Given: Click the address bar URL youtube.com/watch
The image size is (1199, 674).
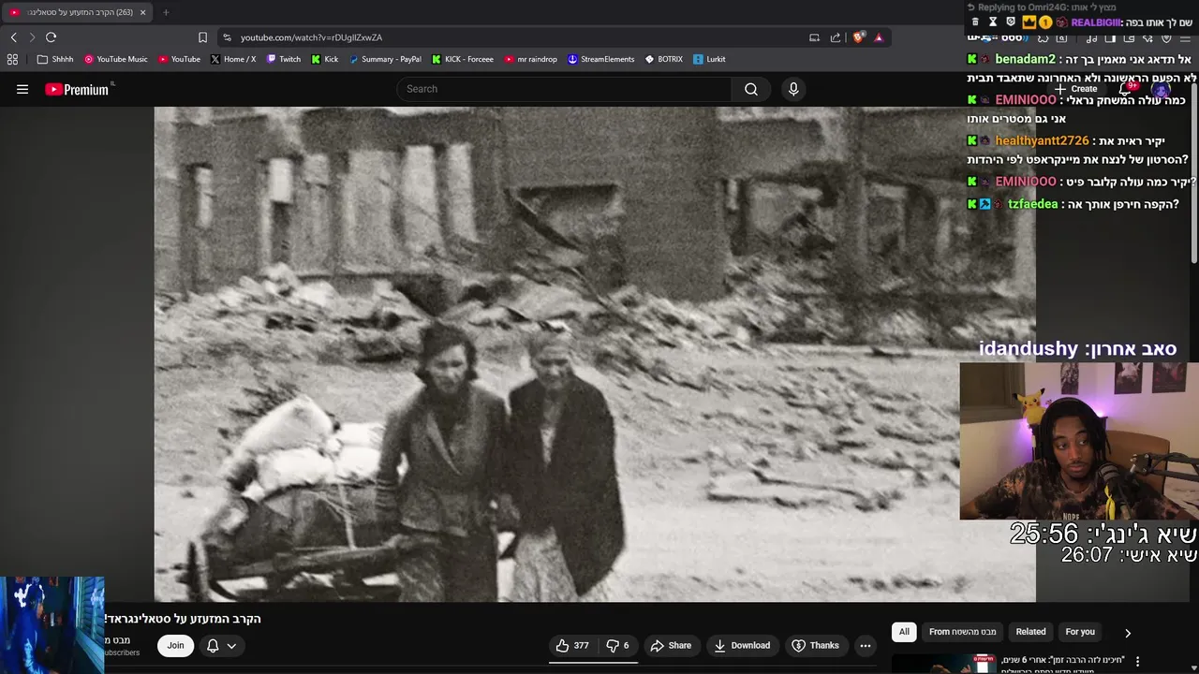Looking at the screenshot, I should point(311,37).
